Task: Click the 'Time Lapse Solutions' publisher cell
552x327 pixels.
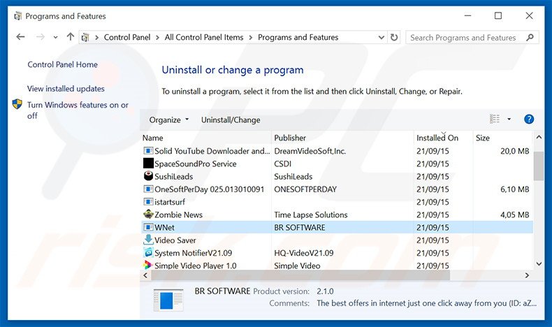Action: click(x=310, y=215)
